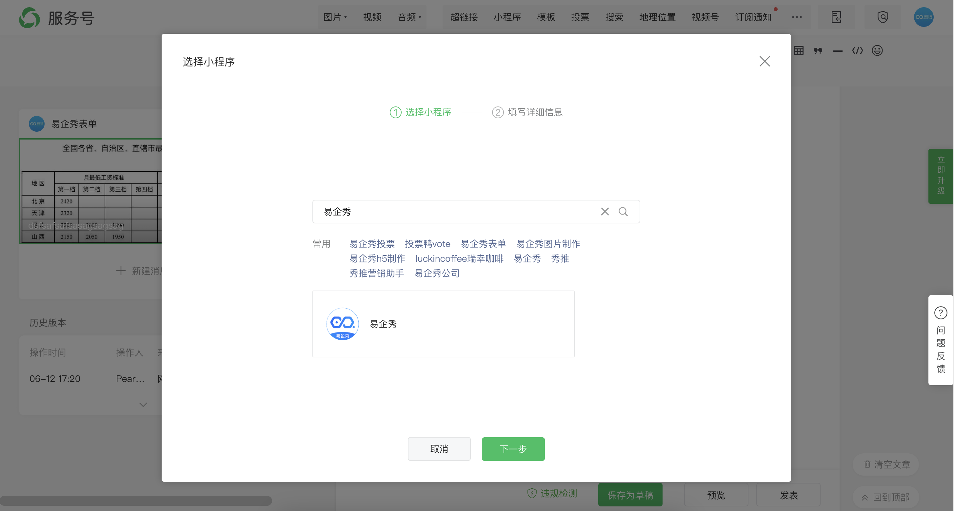Screen dimensions: 954x511
Task: Choose frequent item 易企秀表单
Action: (483, 244)
